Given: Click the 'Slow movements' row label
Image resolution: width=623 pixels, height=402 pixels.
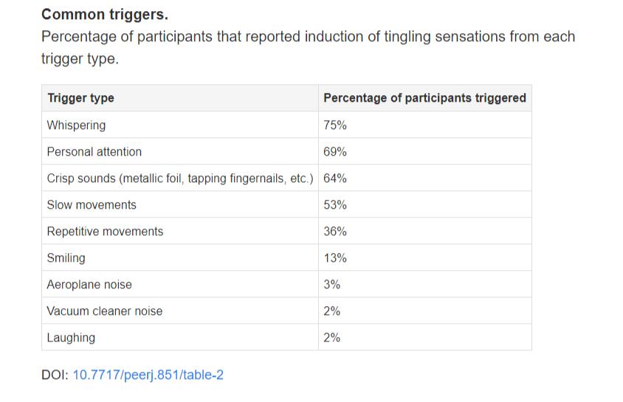Looking at the screenshot, I should pyautogui.click(x=92, y=205).
